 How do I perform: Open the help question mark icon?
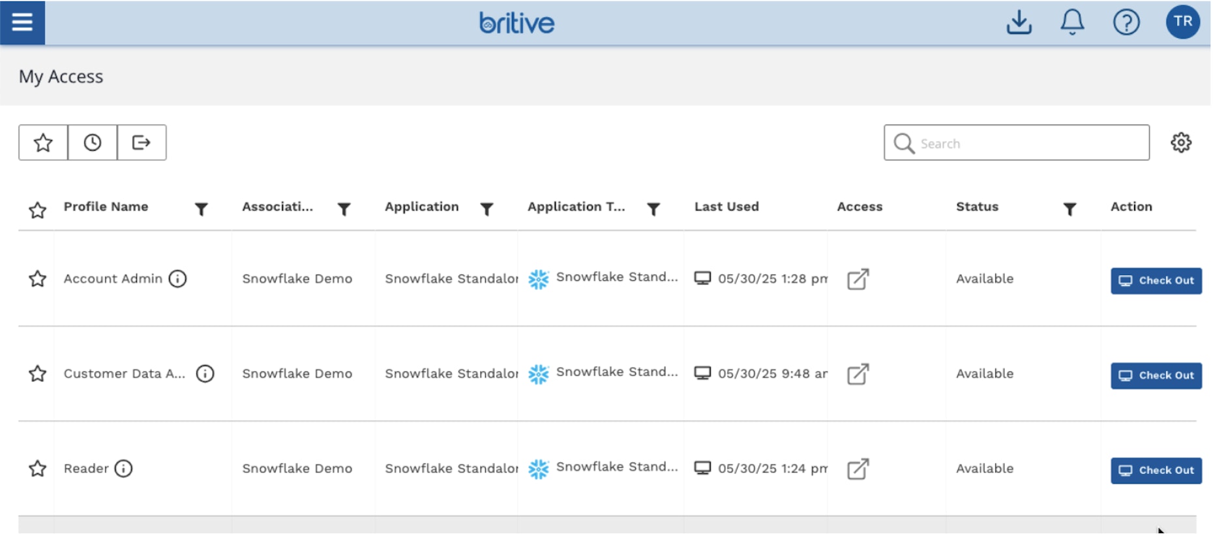click(1126, 22)
